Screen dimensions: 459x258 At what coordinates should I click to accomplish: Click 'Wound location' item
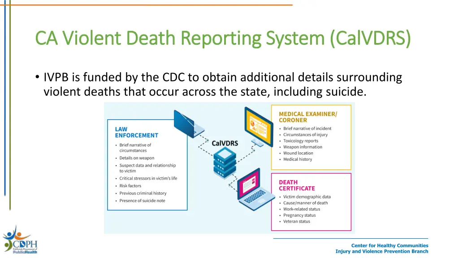(298, 153)
